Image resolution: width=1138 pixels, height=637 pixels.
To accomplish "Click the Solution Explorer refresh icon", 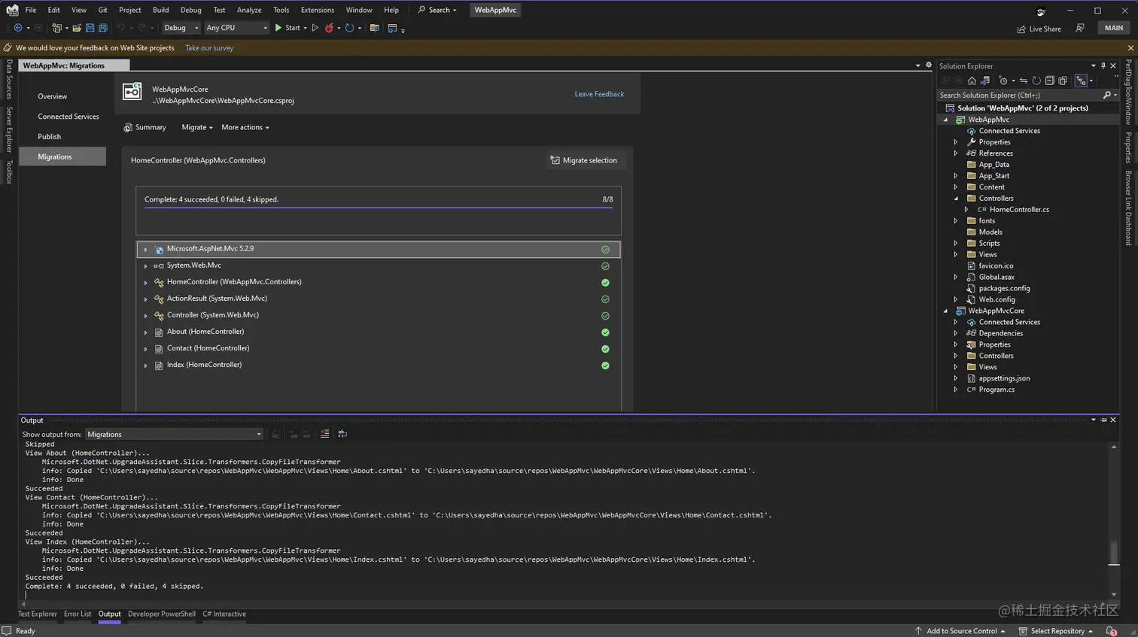I will tap(1036, 80).
